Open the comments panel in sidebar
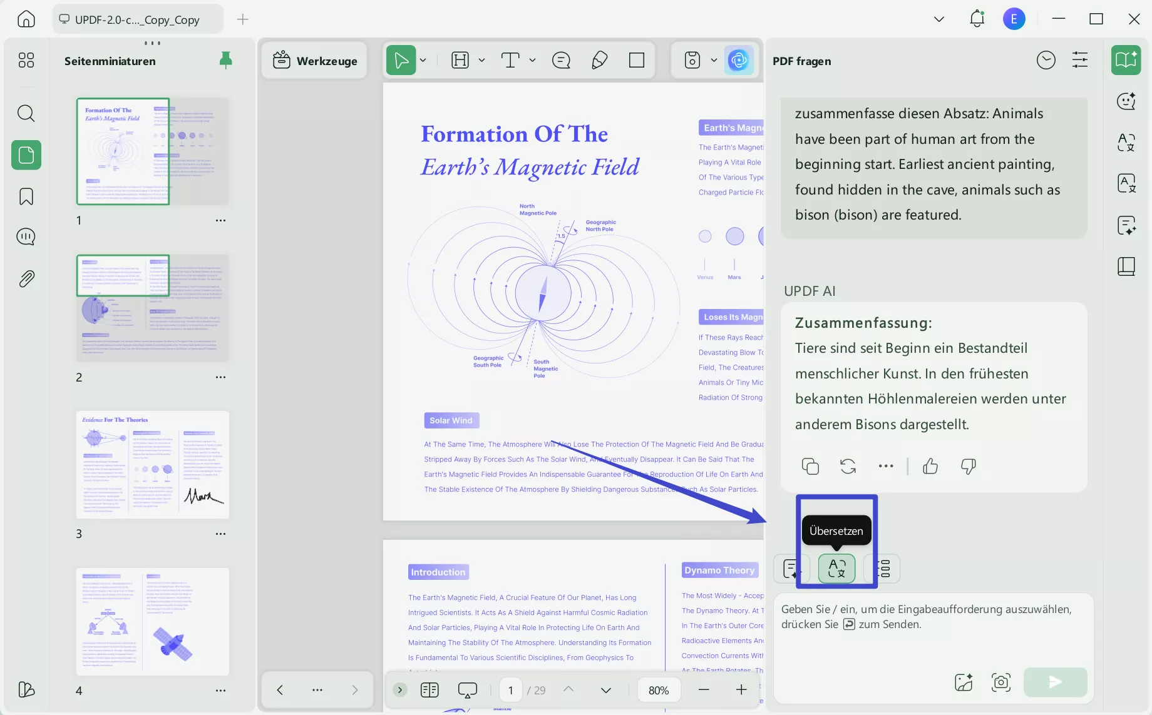 pyautogui.click(x=26, y=236)
